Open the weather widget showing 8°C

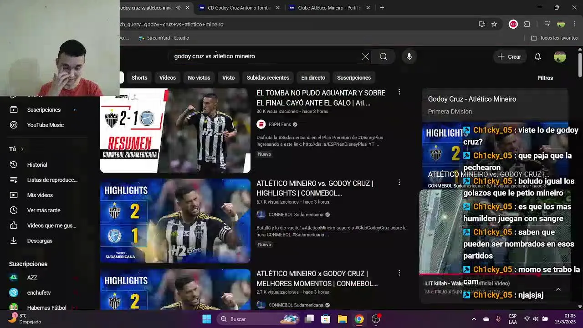click(x=26, y=318)
